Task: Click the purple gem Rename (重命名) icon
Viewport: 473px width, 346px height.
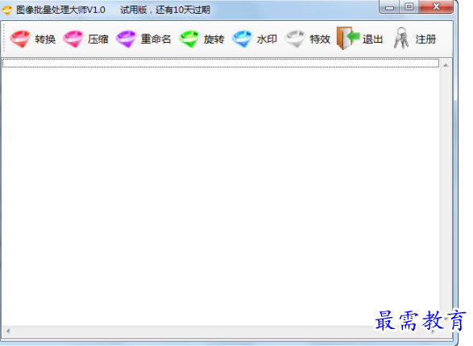Action: (126, 39)
